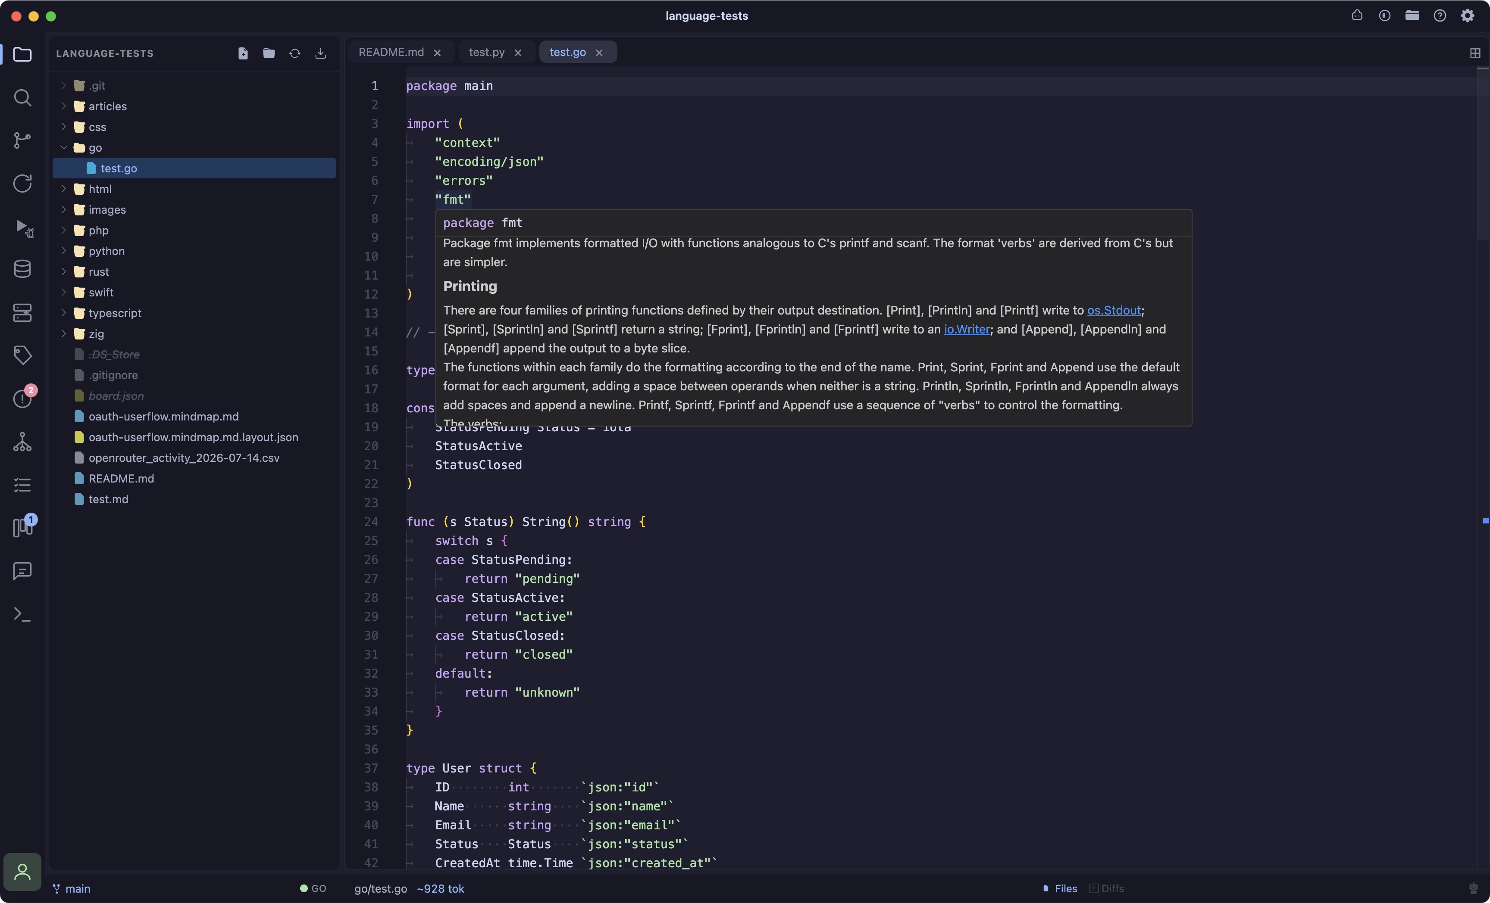Click the GO language status indicator

[313, 888]
